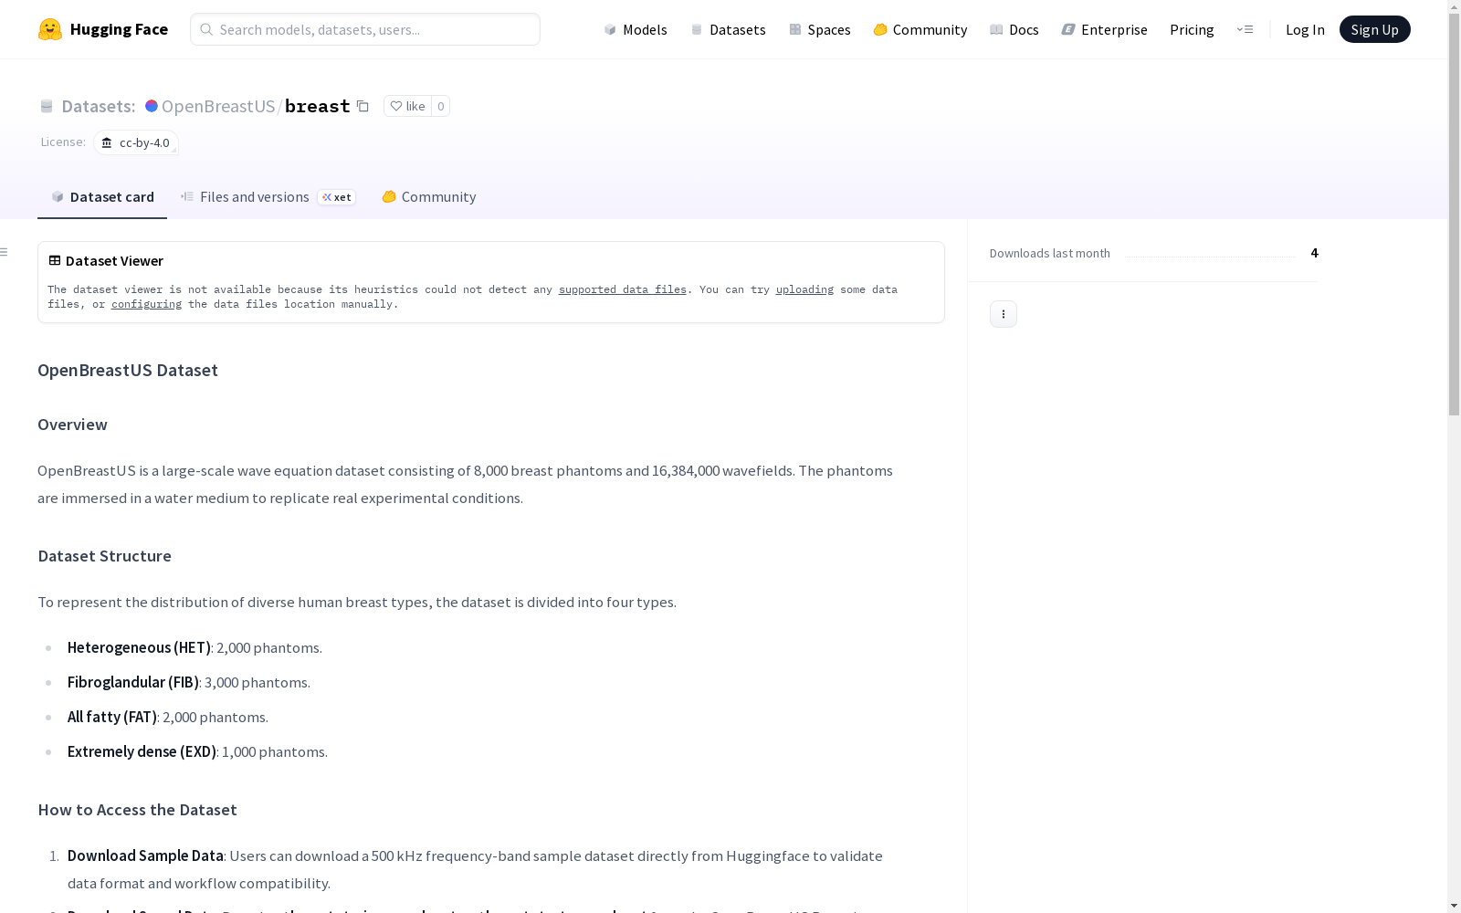The width and height of the screenshot is (1461, 913).
Task: Open the breast dataset name link
Action: [x=317, y=106]
